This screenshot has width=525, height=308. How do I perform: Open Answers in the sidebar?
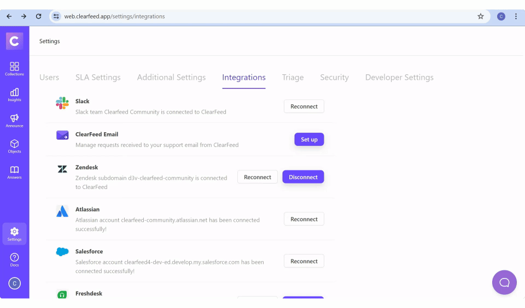pos(14,172)
